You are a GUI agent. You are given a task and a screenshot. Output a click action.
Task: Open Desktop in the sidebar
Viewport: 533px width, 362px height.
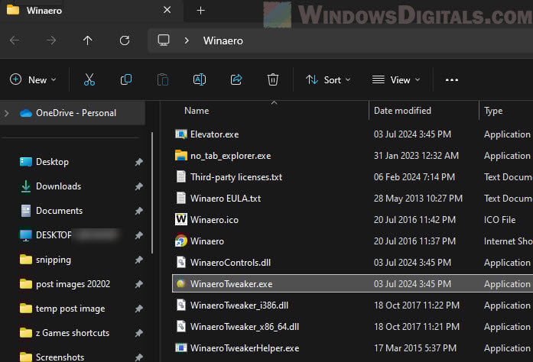tap(52, 162)
